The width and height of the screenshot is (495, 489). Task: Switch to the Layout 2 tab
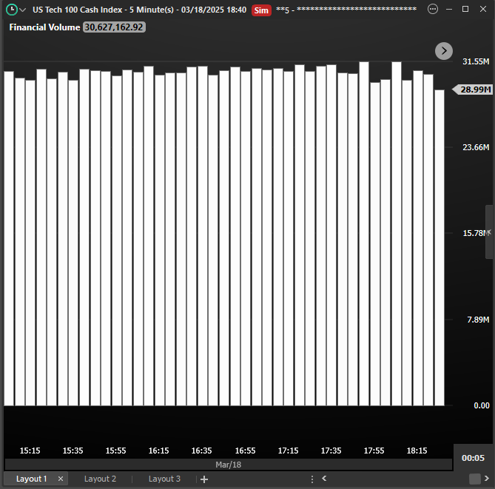click(100, 479)
